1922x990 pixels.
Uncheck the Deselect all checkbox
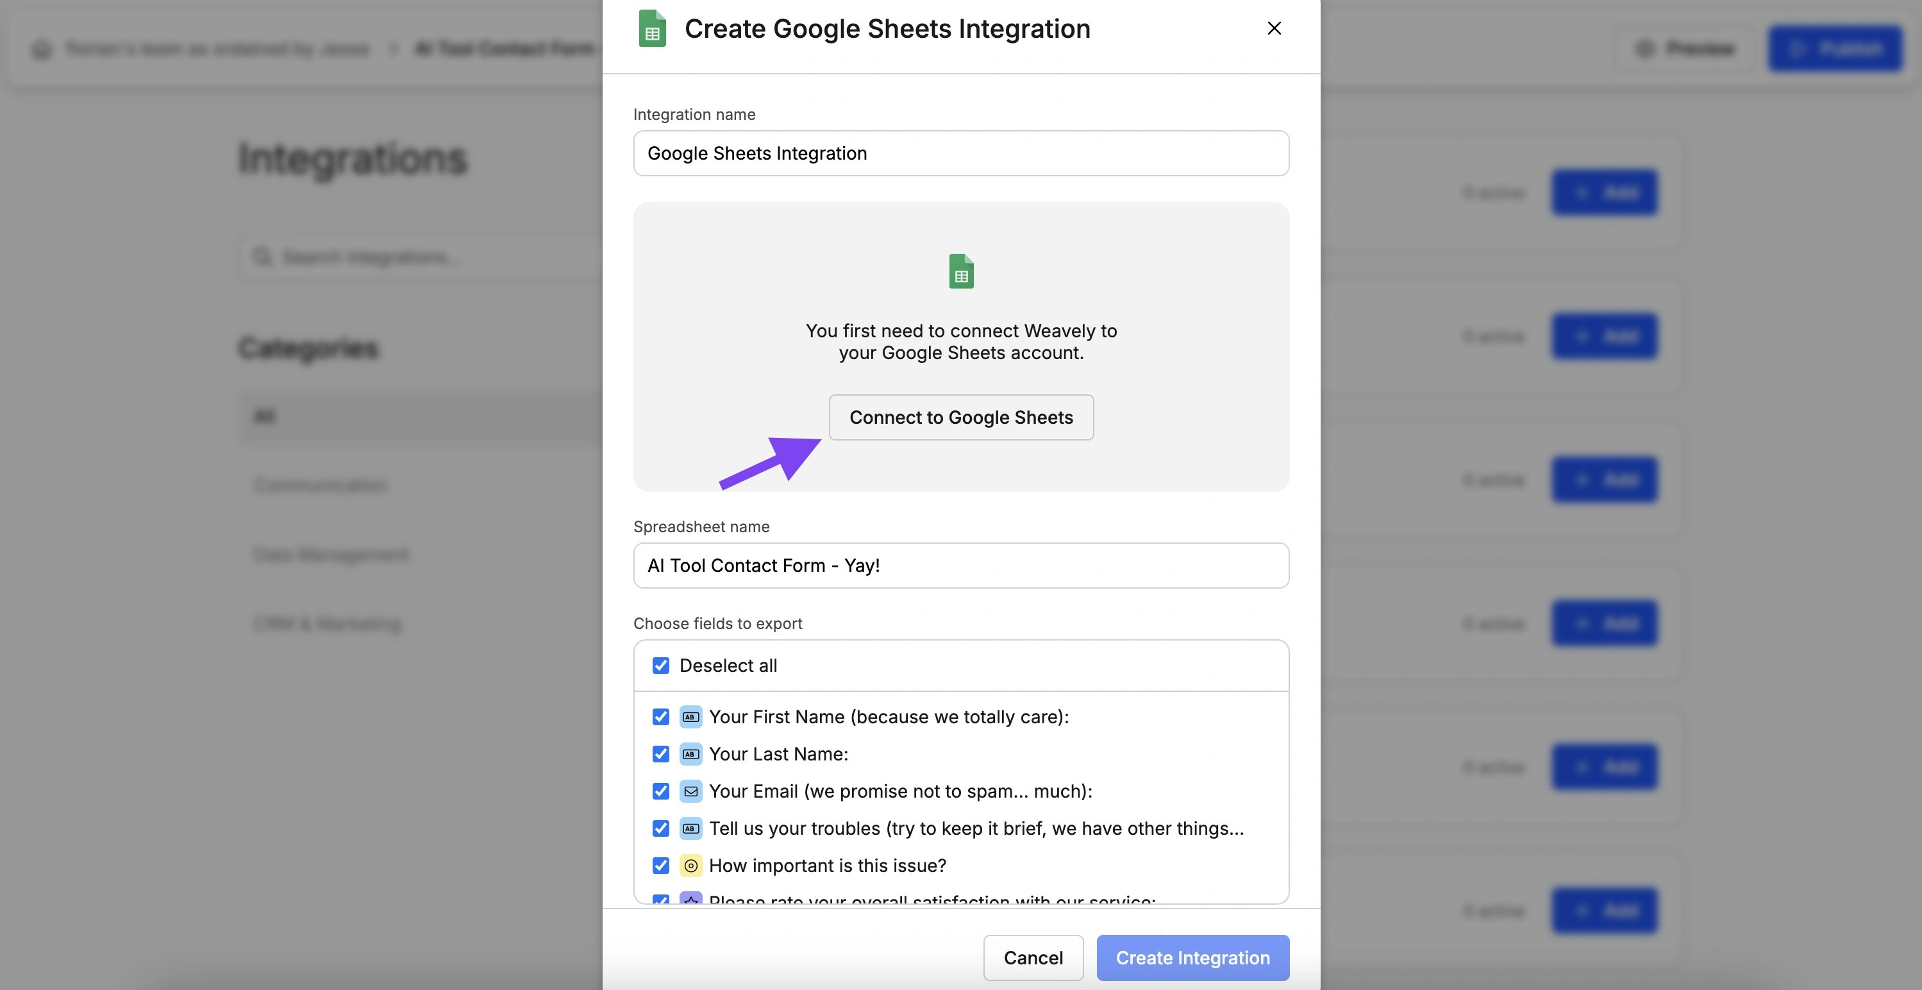point(661,666)
